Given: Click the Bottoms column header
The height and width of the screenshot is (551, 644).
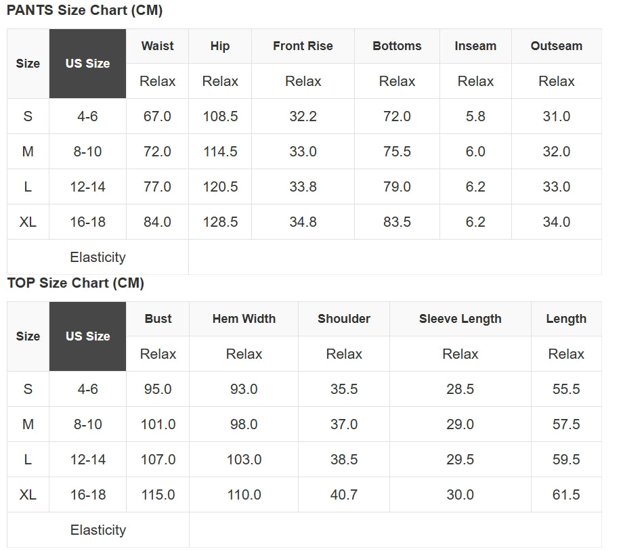Looking at the screenshot, I should 397,46.
